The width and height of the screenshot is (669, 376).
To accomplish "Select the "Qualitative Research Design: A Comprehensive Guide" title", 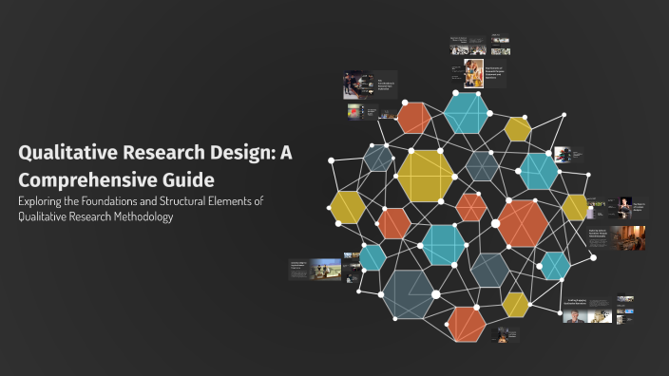I will pos(155,166).
